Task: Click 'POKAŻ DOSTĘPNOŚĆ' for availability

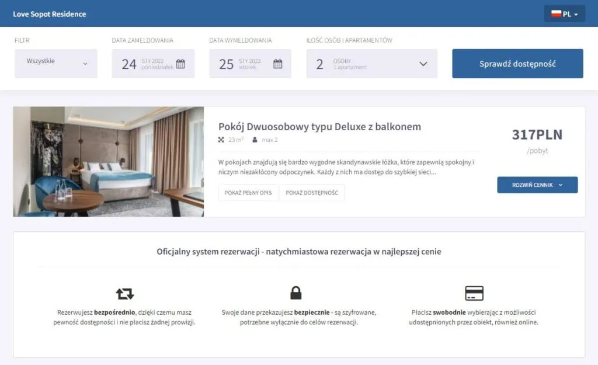Action: 312,192
